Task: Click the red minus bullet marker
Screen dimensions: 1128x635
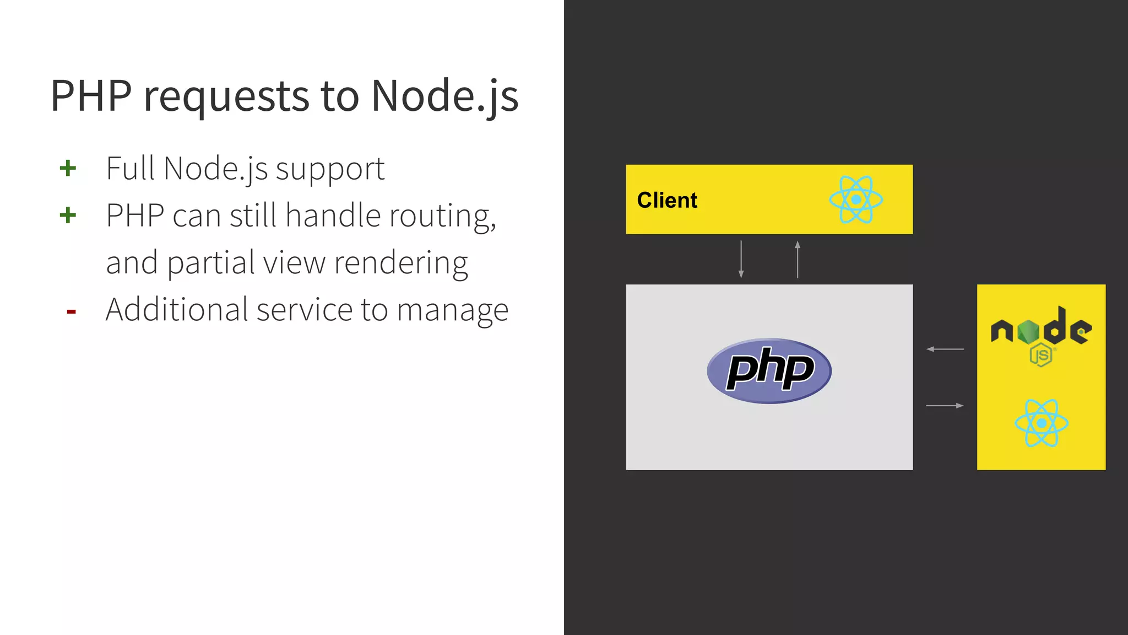Action: point(71,312)
